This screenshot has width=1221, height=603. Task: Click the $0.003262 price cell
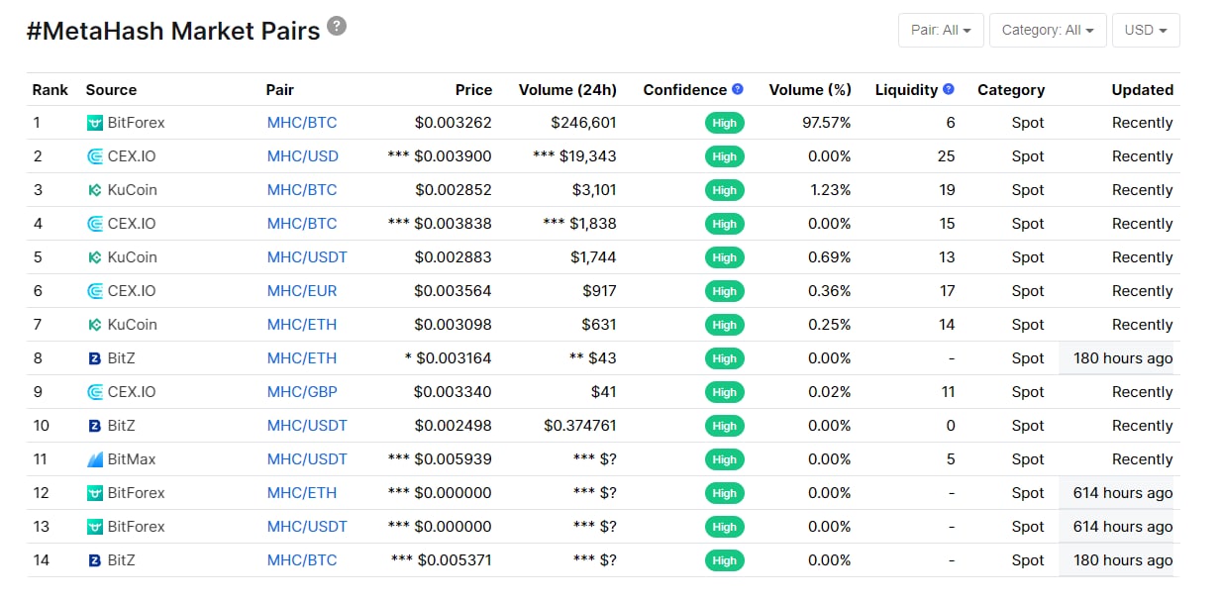pyautogui.click(x=453, y=123)
